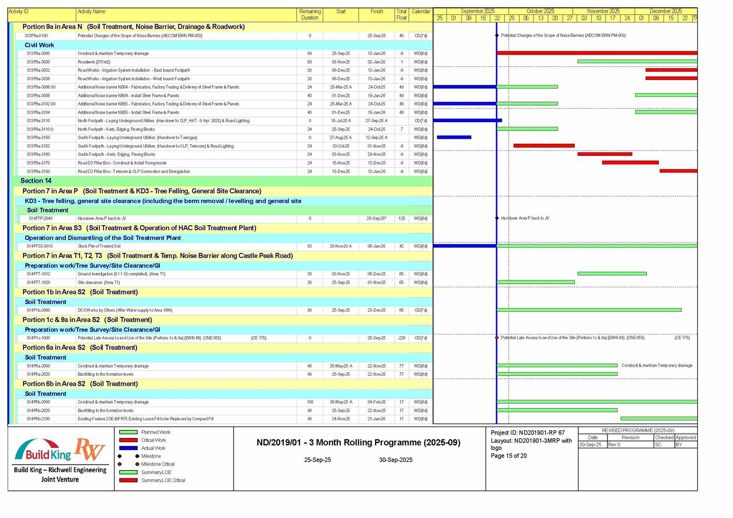The height and width of the screenshot is (518, 733).
Task: Collapse the Civil Work group row
Action: 39,45
